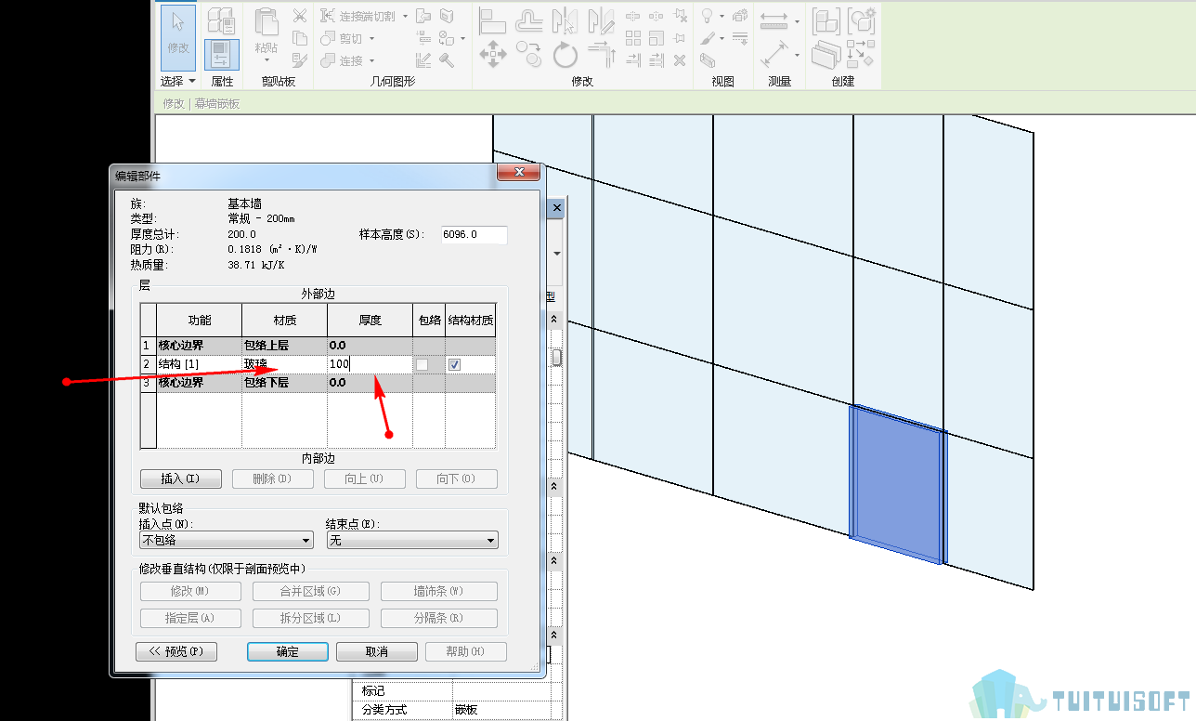Click the Insert (I) button
Image resolution: width=1196 pixels, height=721 pixels.
[x=181, y=478]
